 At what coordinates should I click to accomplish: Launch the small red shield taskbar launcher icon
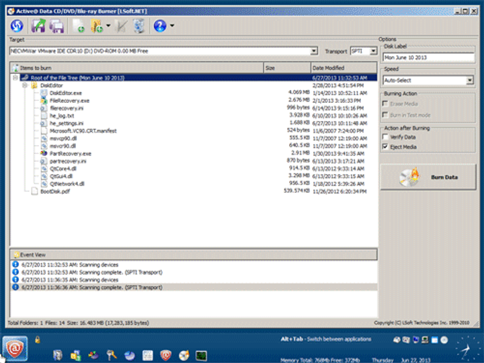[x=166, y=356]
